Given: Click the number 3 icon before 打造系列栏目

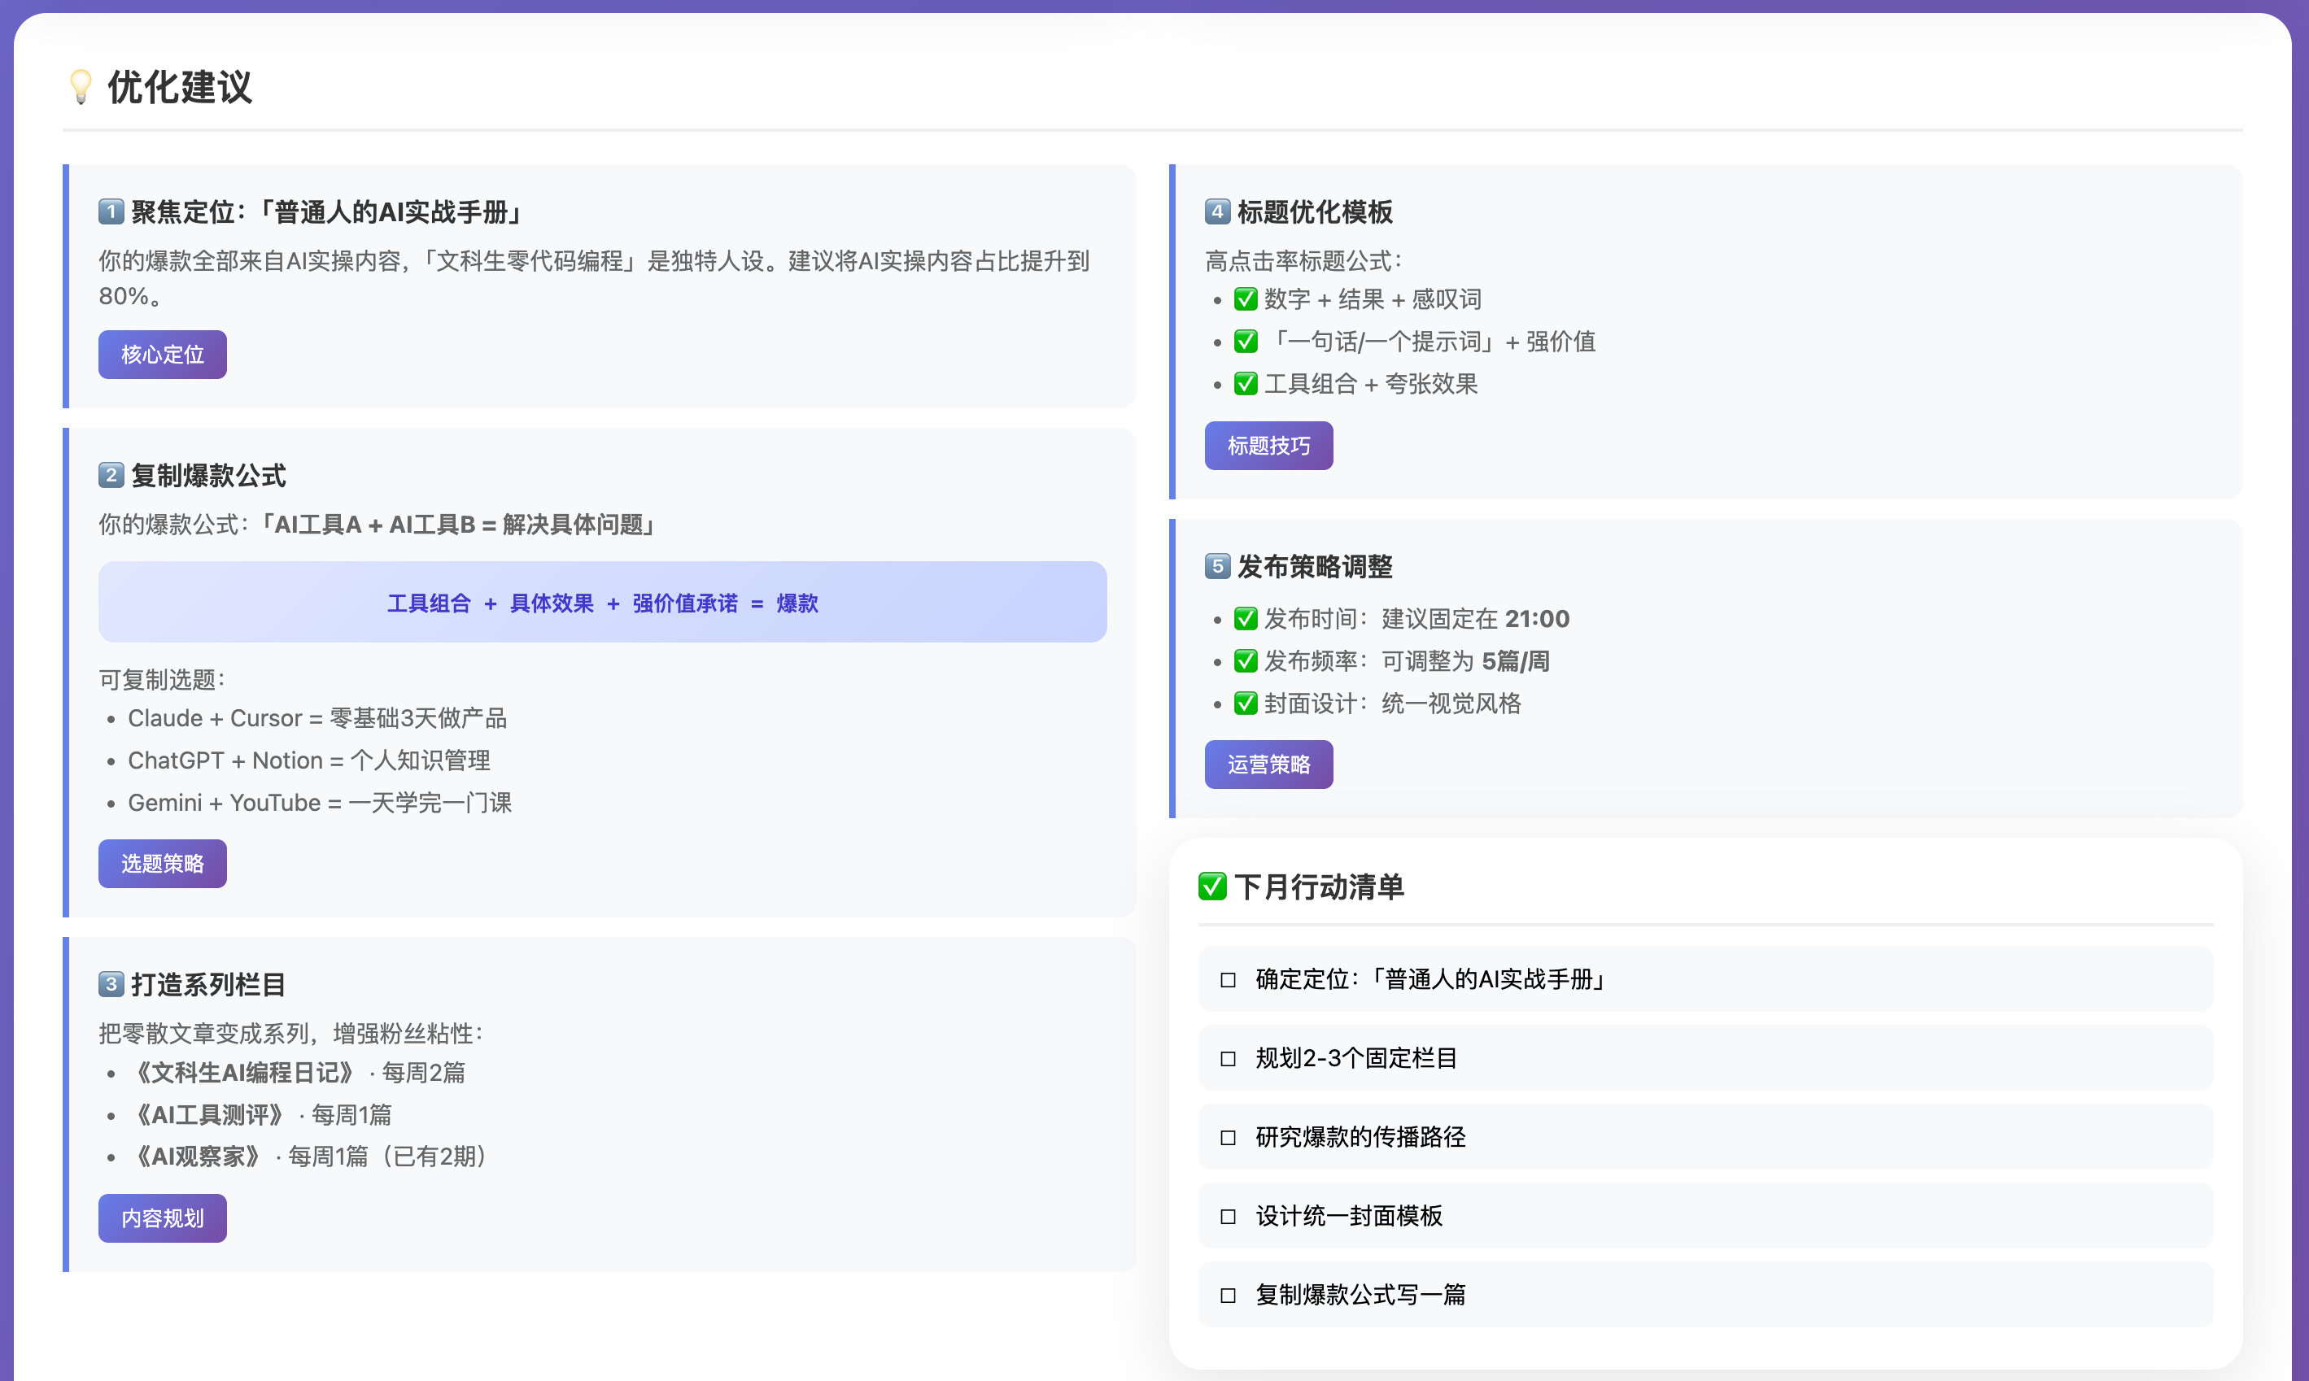Looking at the screenshot, I should 111,983.
